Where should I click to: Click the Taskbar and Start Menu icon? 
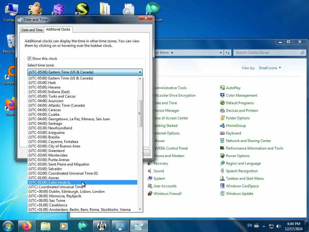click(222, 178)
